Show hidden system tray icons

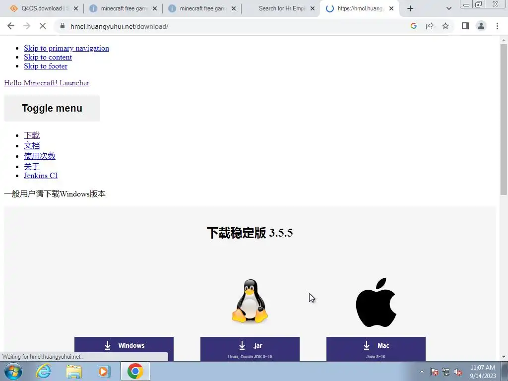click(x=422, y=372)
